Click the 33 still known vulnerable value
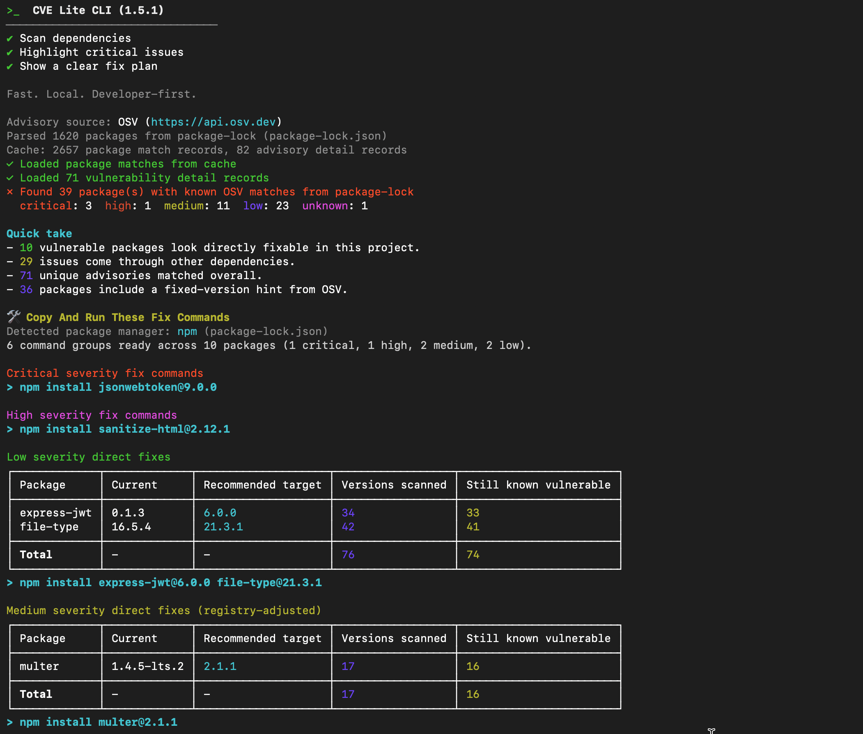 coord(473,513)
